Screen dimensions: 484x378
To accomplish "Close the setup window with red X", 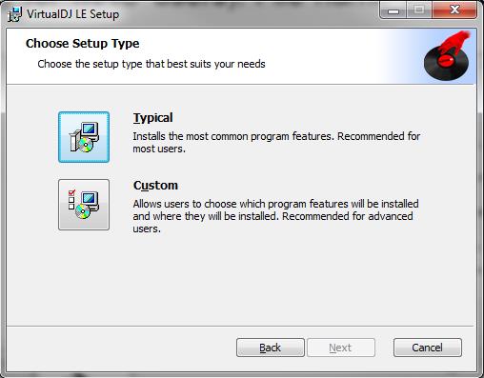I will (x=454, y=10).
